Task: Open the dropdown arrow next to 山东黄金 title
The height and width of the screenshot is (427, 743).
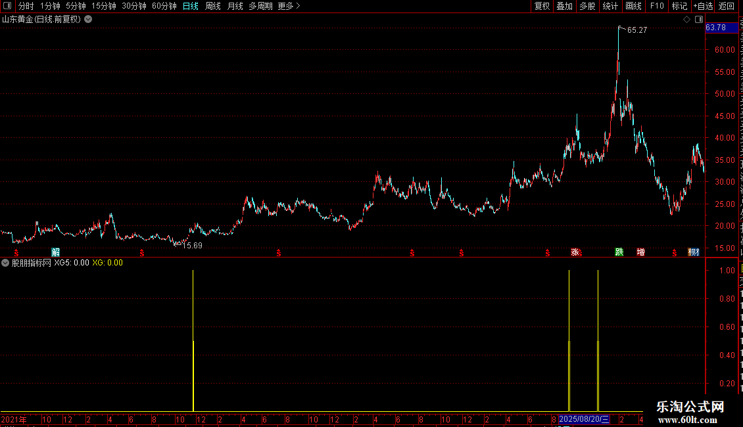Action: click(88, 20)
